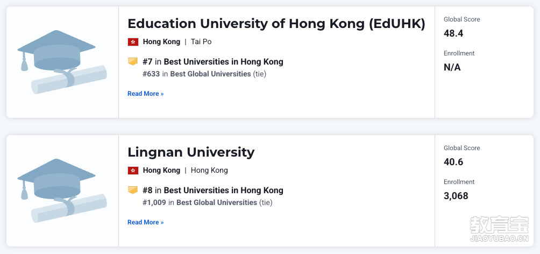Open Education University of Hong Kong (EdUHK) title

276,24
